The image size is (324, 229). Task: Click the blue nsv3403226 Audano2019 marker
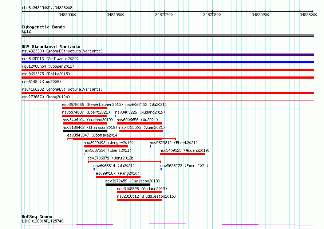click(116, 116)
